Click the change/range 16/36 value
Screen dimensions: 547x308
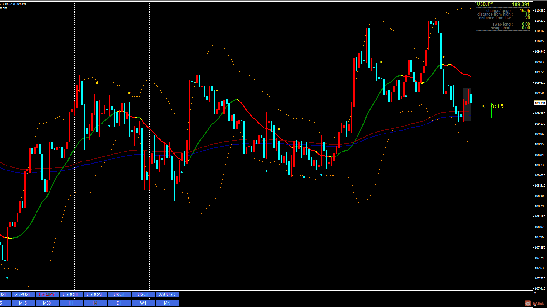click(525, 10)
